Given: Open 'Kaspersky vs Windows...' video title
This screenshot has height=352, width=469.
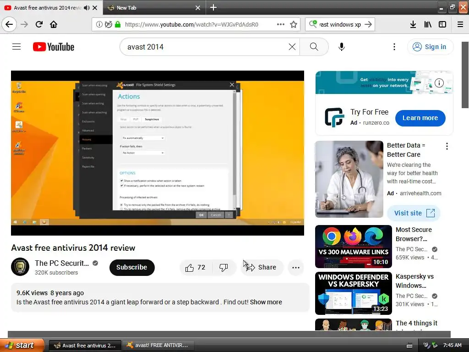Looking at the screenshot, I should click(414, 281).
